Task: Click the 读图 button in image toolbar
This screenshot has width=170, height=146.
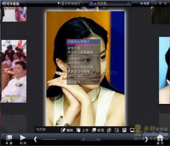Action: (x=98, y=130)
